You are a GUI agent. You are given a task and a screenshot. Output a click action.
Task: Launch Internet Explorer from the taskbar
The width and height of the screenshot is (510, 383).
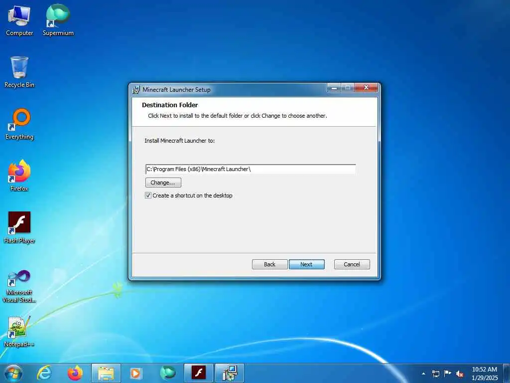coord(44,373)
